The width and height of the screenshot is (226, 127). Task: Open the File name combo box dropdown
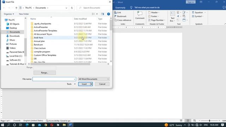click(x=75, y=79)
